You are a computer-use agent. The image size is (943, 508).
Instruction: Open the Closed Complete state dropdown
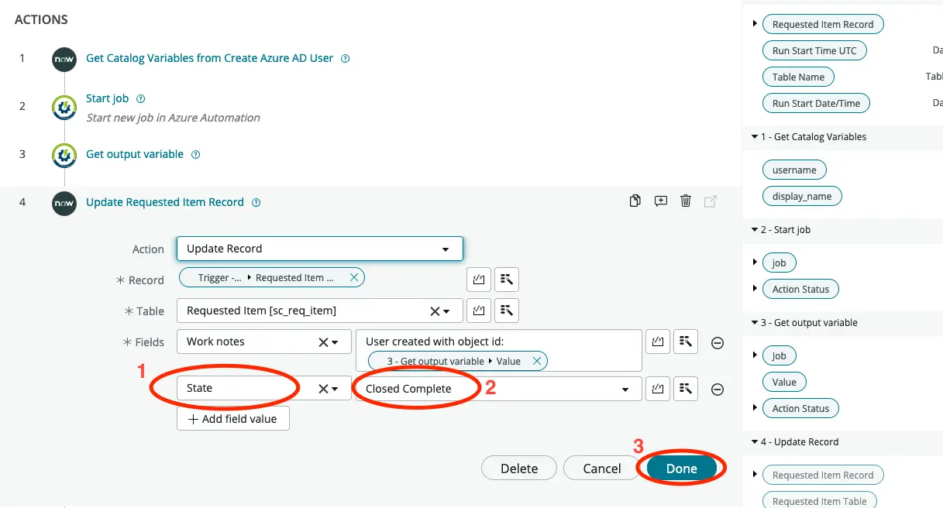tap(625, 389)
